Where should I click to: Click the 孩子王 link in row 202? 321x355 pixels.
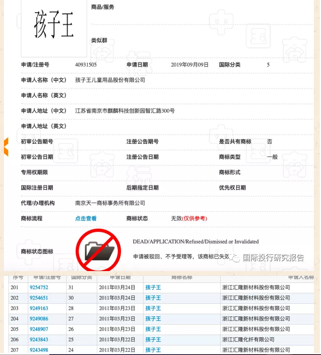pos(153,298)
